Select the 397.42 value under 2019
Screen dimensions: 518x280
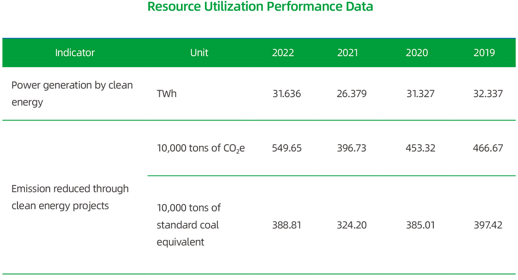coord(488,225)
